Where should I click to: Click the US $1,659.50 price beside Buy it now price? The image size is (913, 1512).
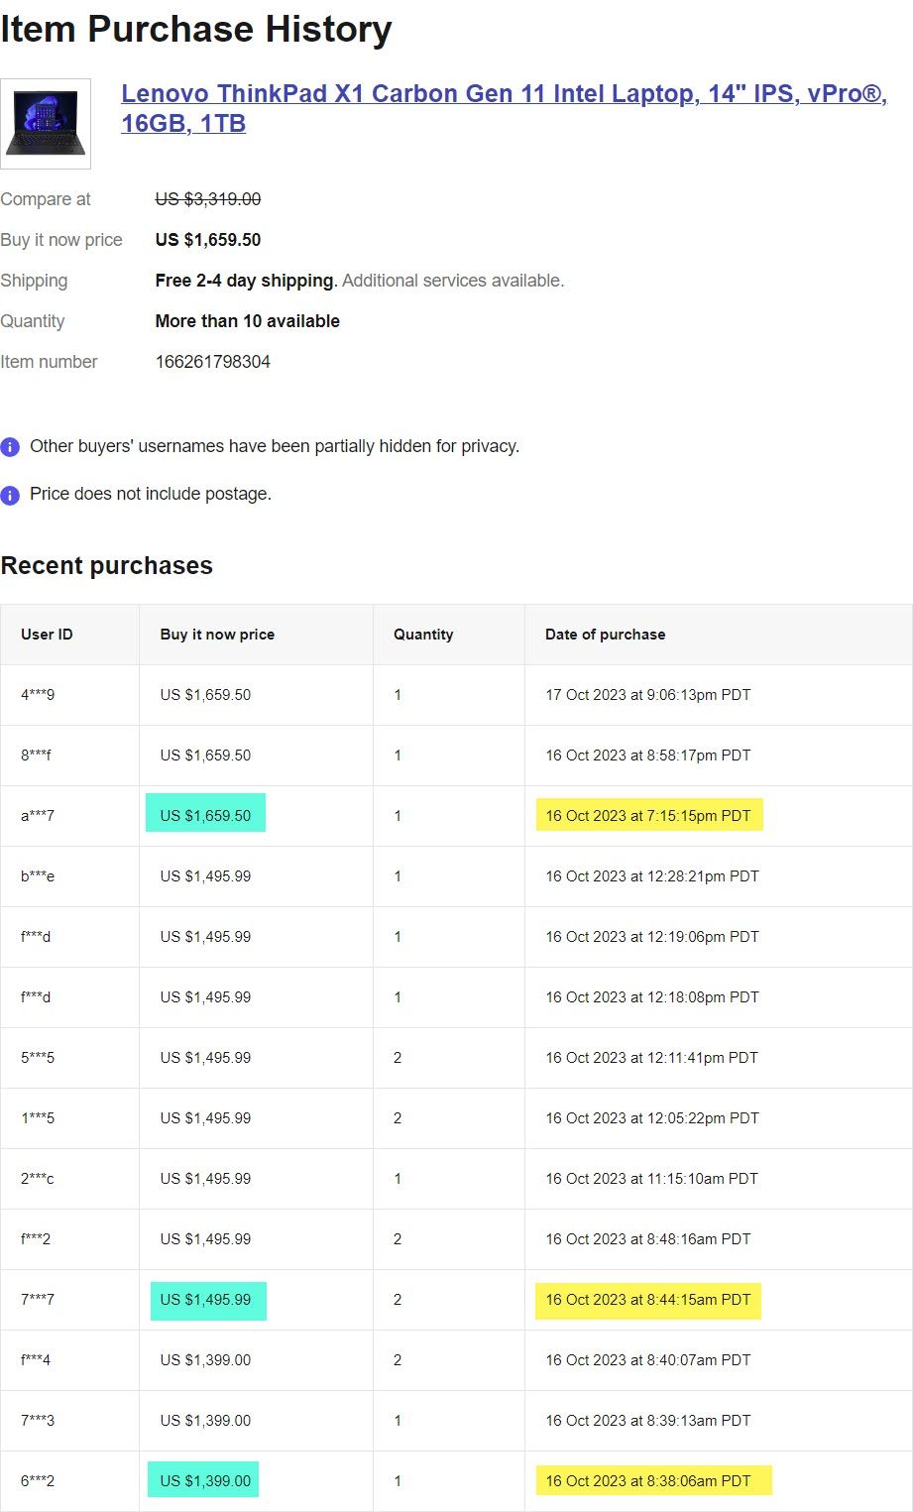[208, 240]
